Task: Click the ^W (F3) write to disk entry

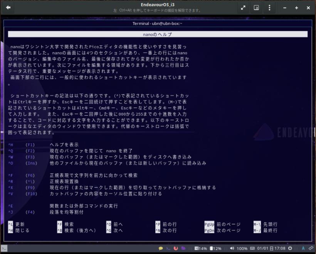Action: (100, 157)
